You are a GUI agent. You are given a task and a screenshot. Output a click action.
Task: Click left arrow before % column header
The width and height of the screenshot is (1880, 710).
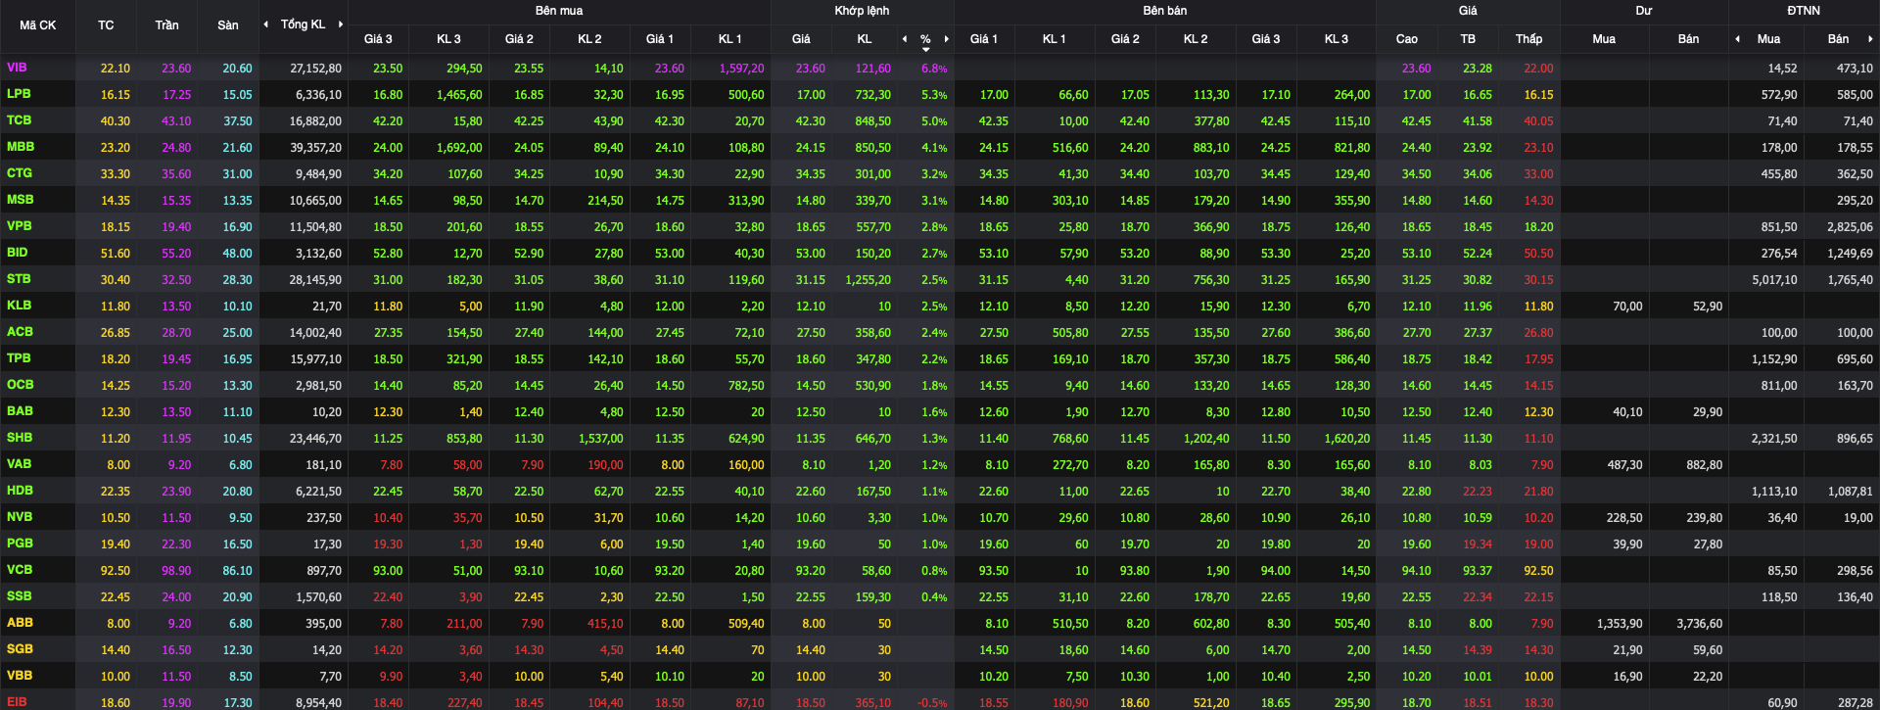tap(904, 39)
